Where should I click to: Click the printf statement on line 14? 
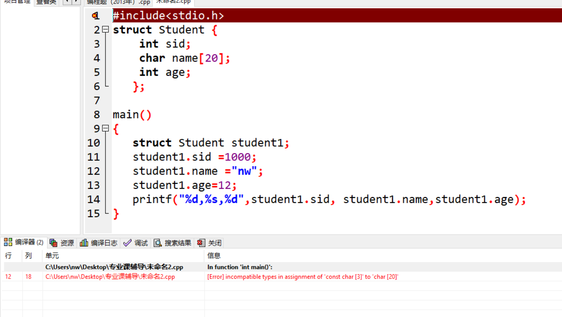click(329, 199)
